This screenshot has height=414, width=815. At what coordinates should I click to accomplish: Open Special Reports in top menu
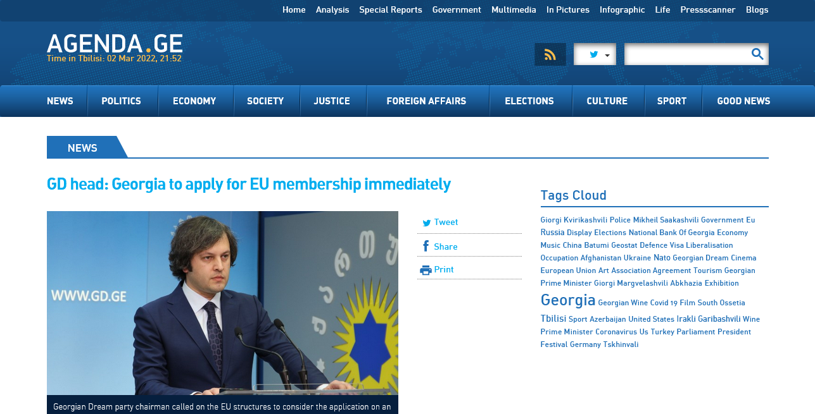point(391,9)
